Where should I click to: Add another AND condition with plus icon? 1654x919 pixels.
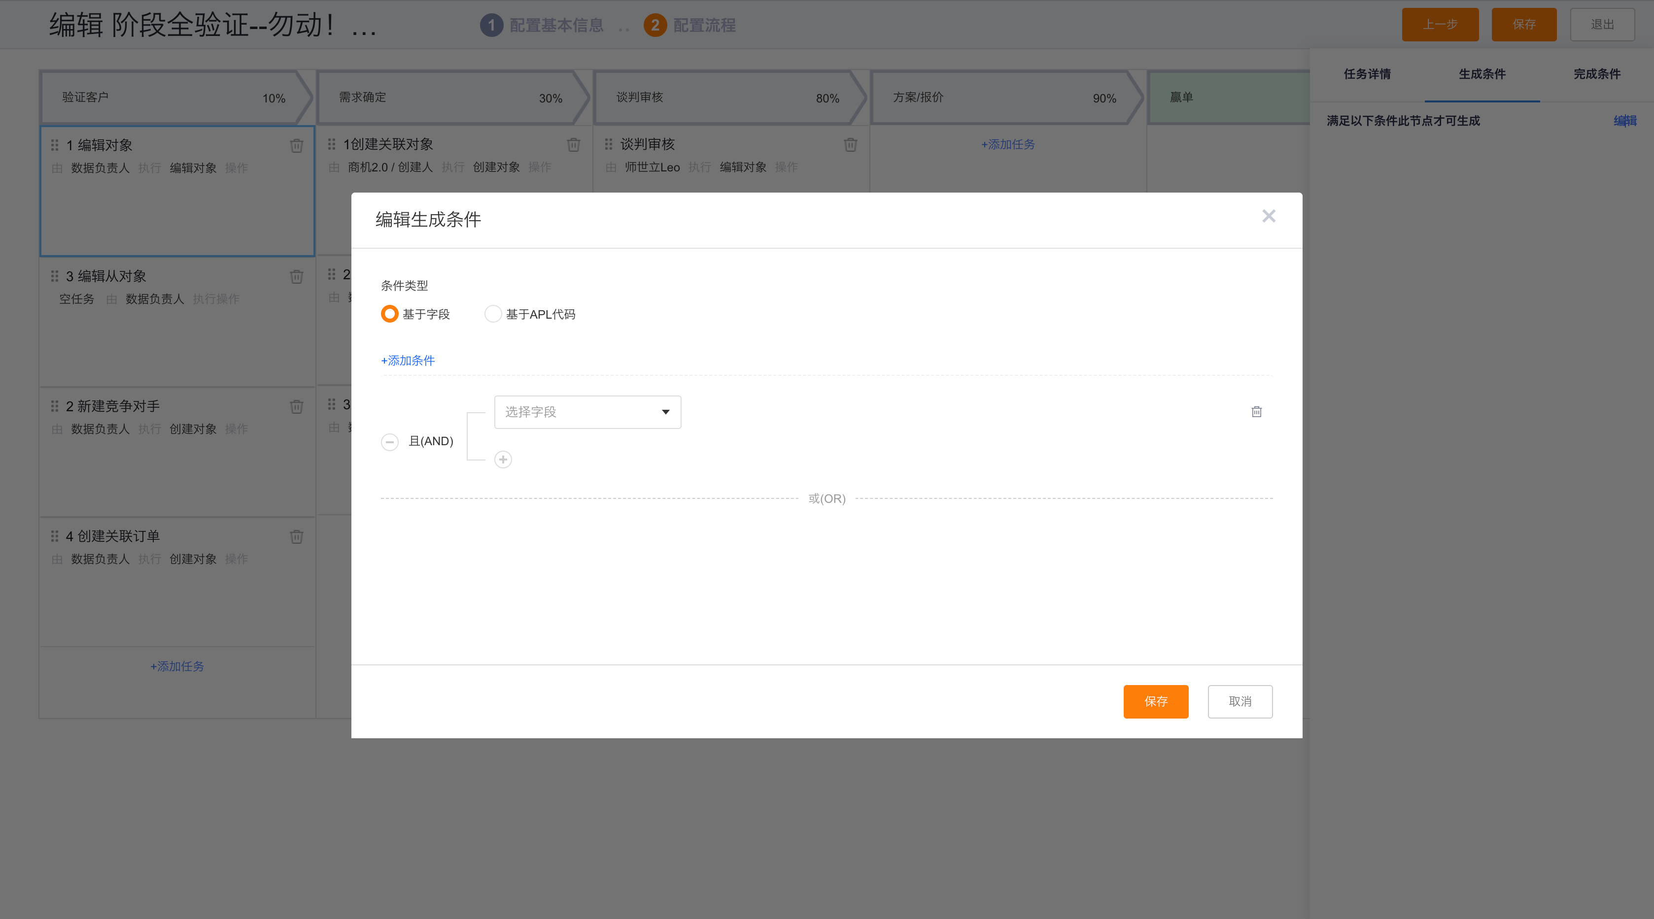[503, 459]
